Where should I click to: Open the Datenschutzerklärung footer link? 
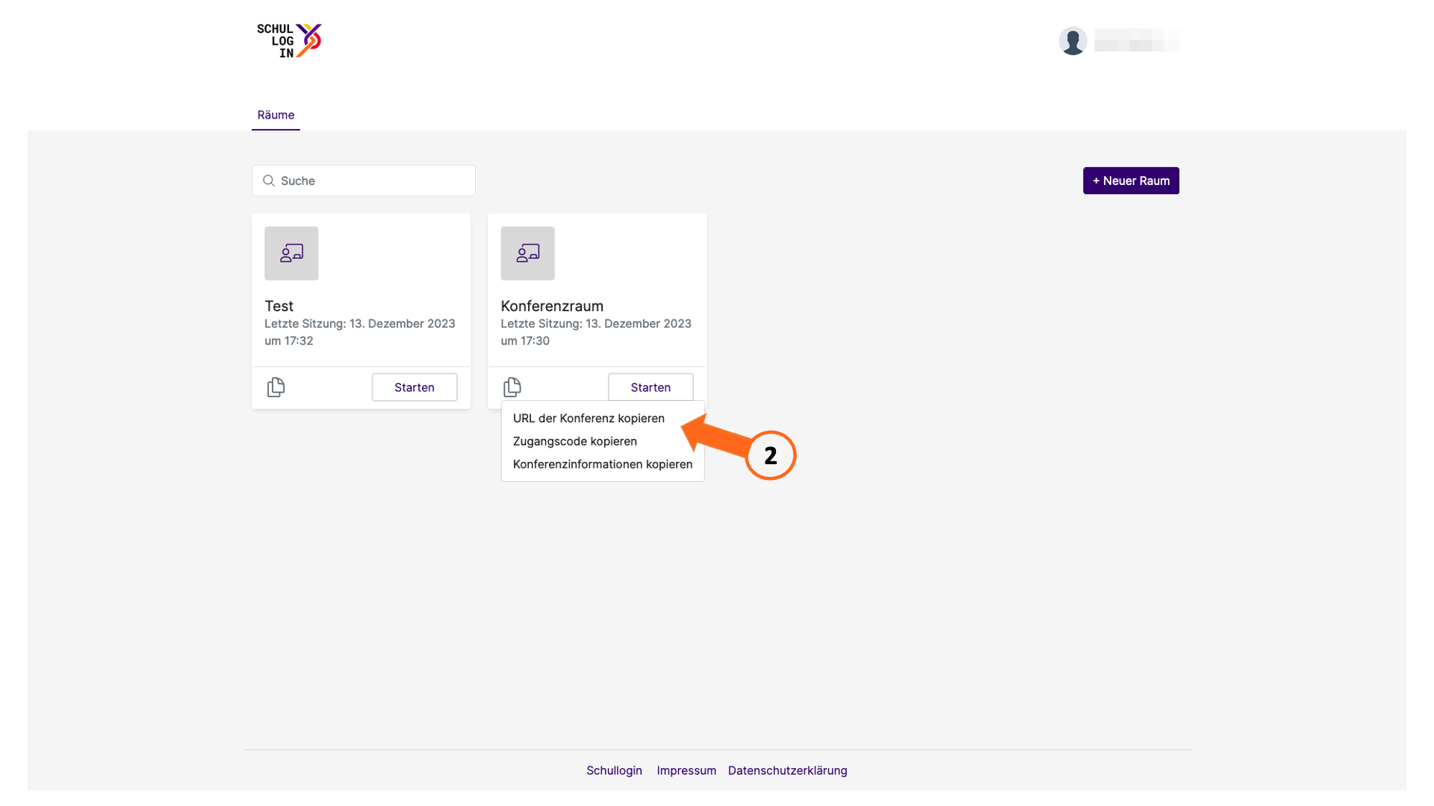coord(787,770)
